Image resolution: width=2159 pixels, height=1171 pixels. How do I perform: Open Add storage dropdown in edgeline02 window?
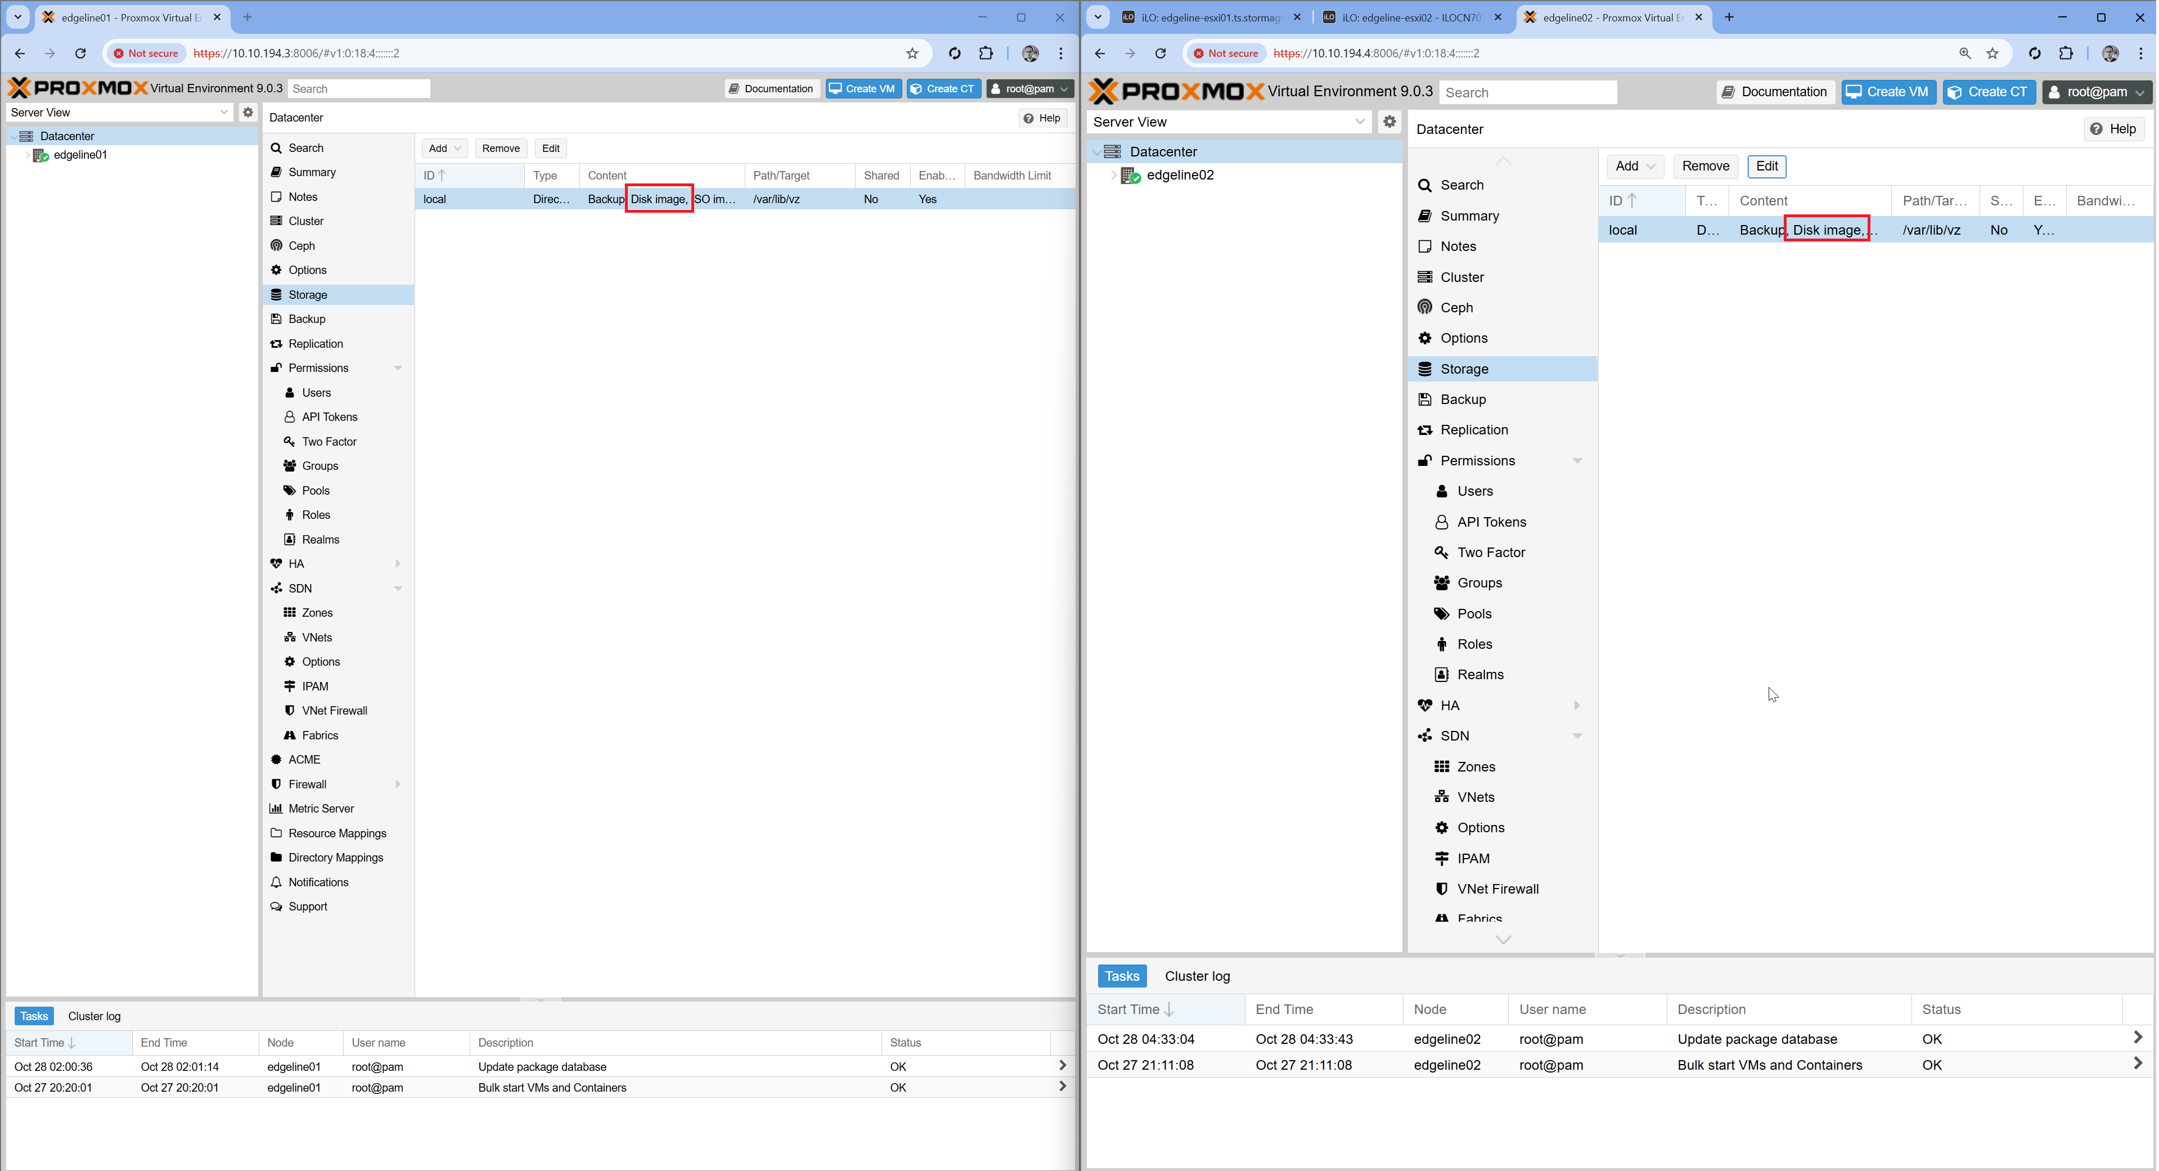(1634, 166)
